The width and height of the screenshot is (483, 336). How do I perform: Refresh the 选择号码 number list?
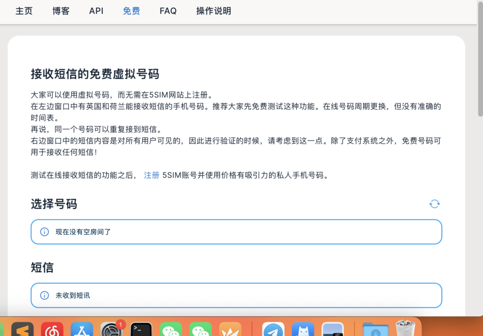pos(434,204)
